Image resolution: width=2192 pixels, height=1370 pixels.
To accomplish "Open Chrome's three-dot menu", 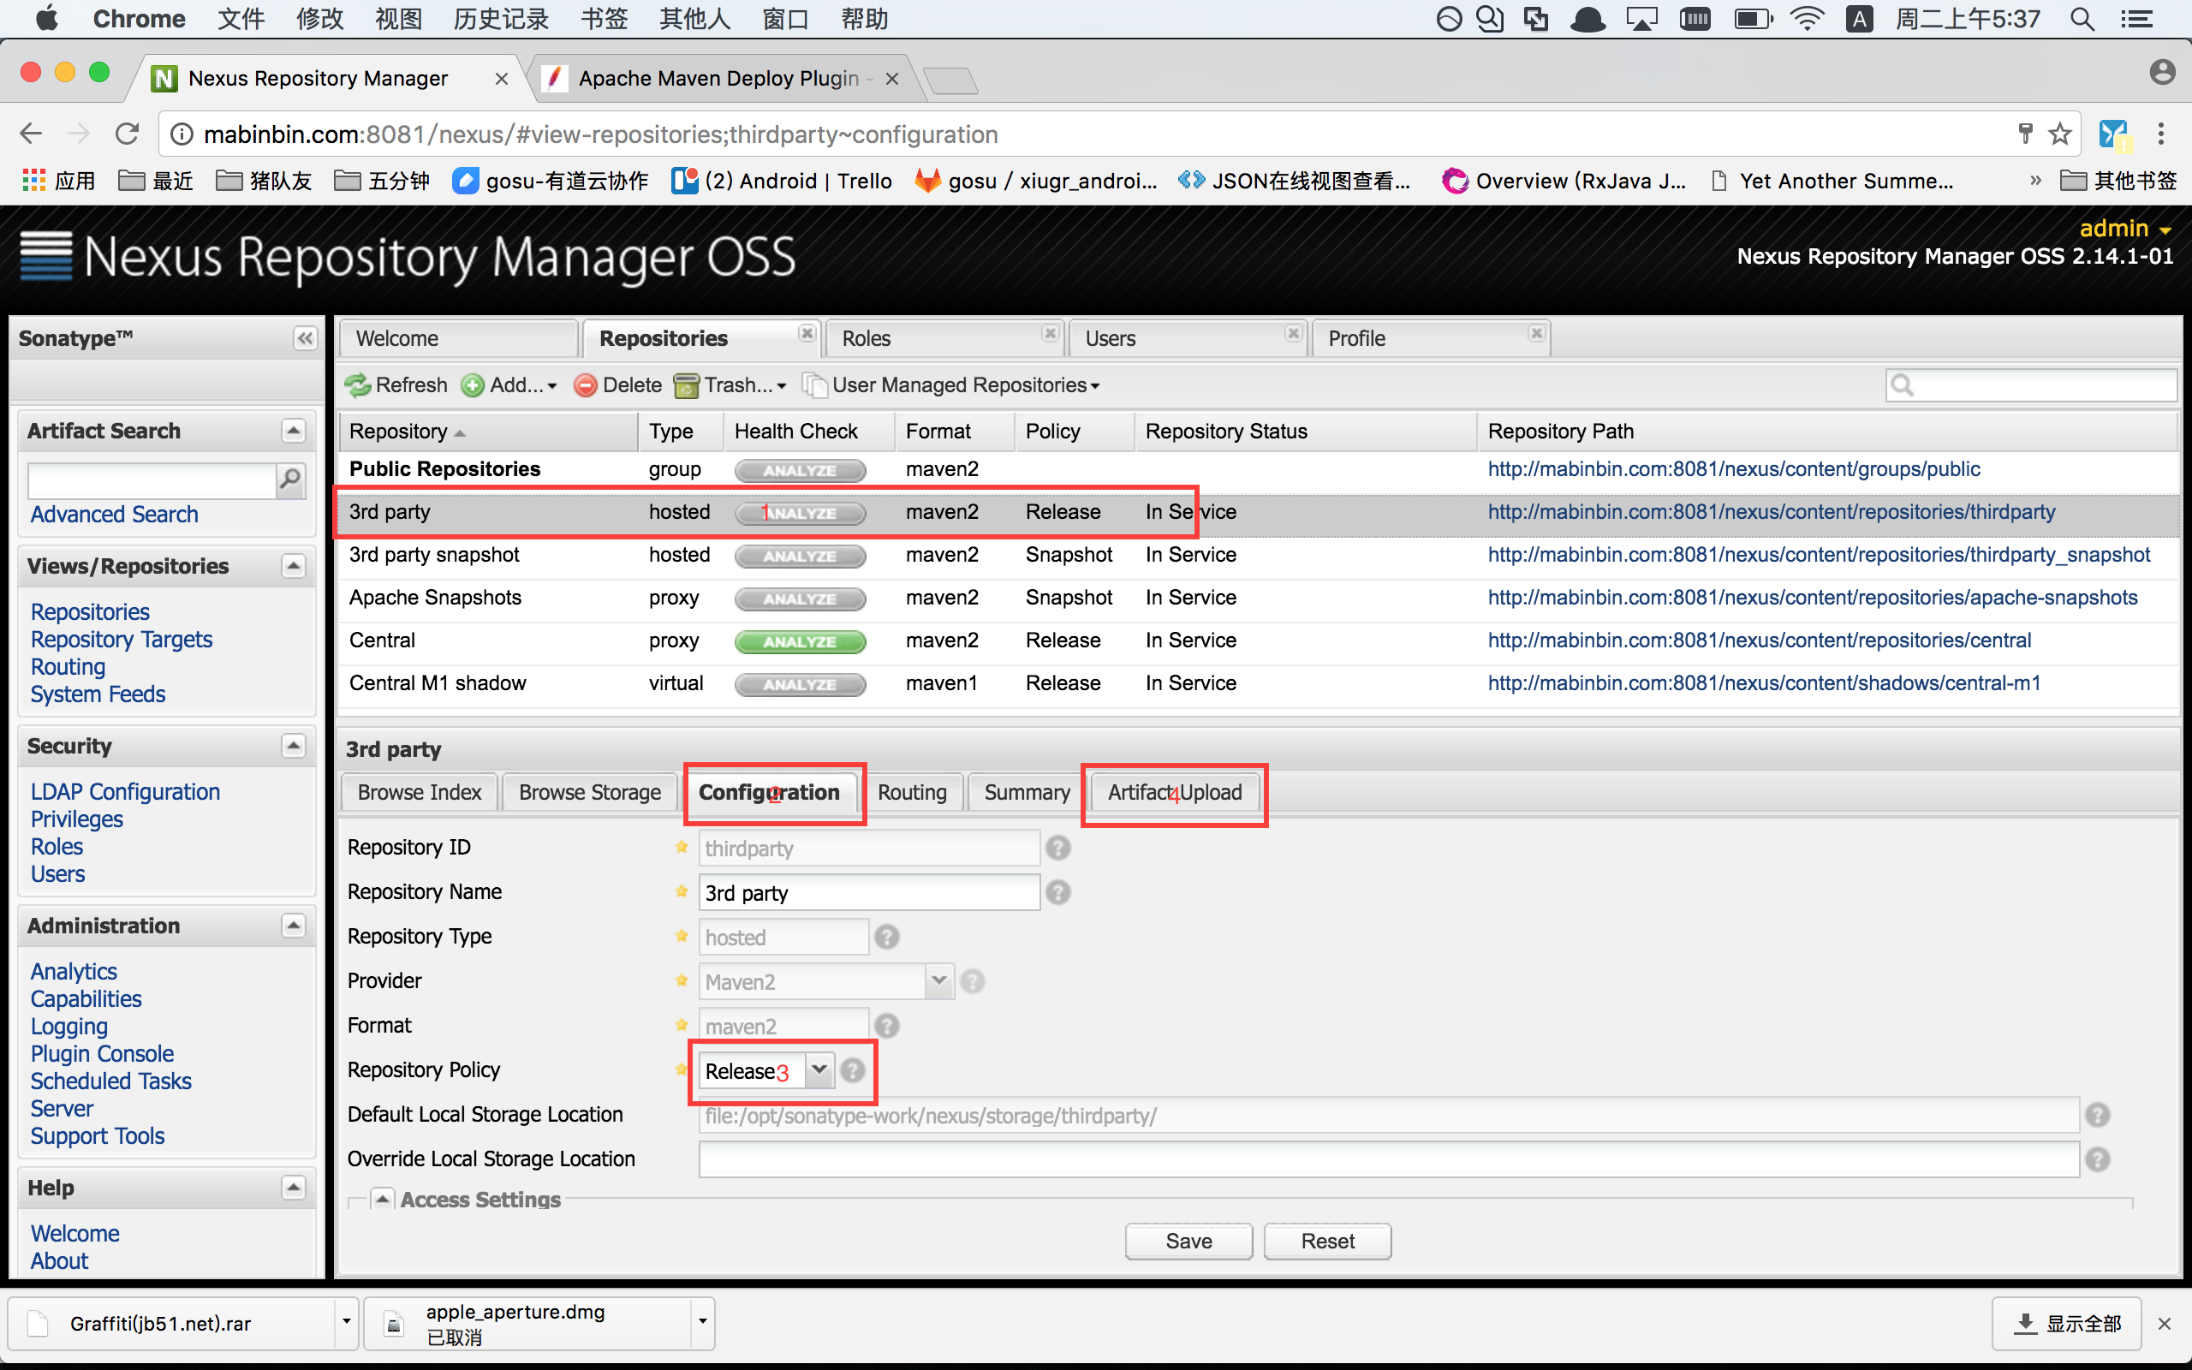I will 2161,134.
